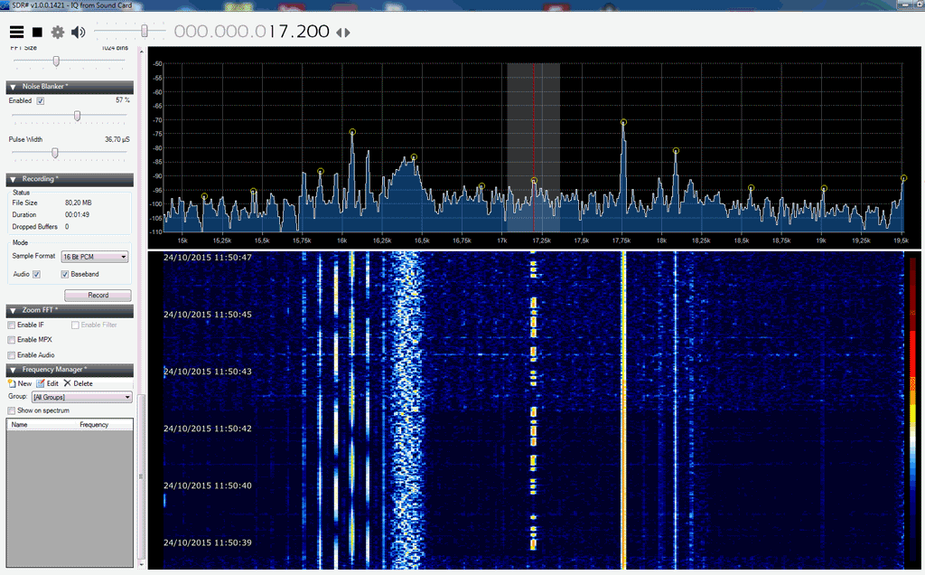Screen dimensions: 925x575
Task: Click the waterfall timestamp 24/10/2015 11:50:47
Action: (208, 258)
